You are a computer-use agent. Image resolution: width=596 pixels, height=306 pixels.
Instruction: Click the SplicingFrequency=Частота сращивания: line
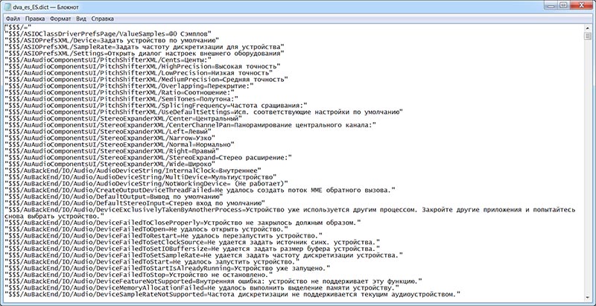point(156,106)
